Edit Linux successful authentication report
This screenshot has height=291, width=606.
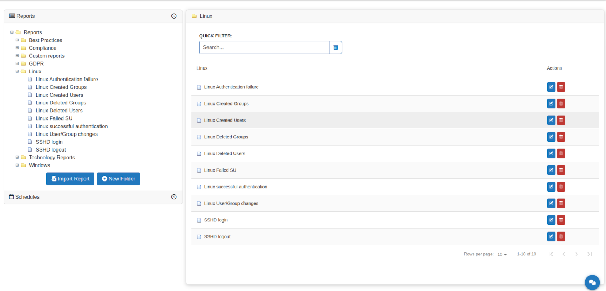(551, 187)
